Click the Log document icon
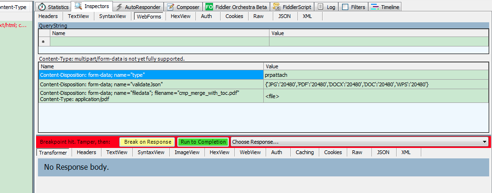492x193 pixels. (x=321, y=7)
